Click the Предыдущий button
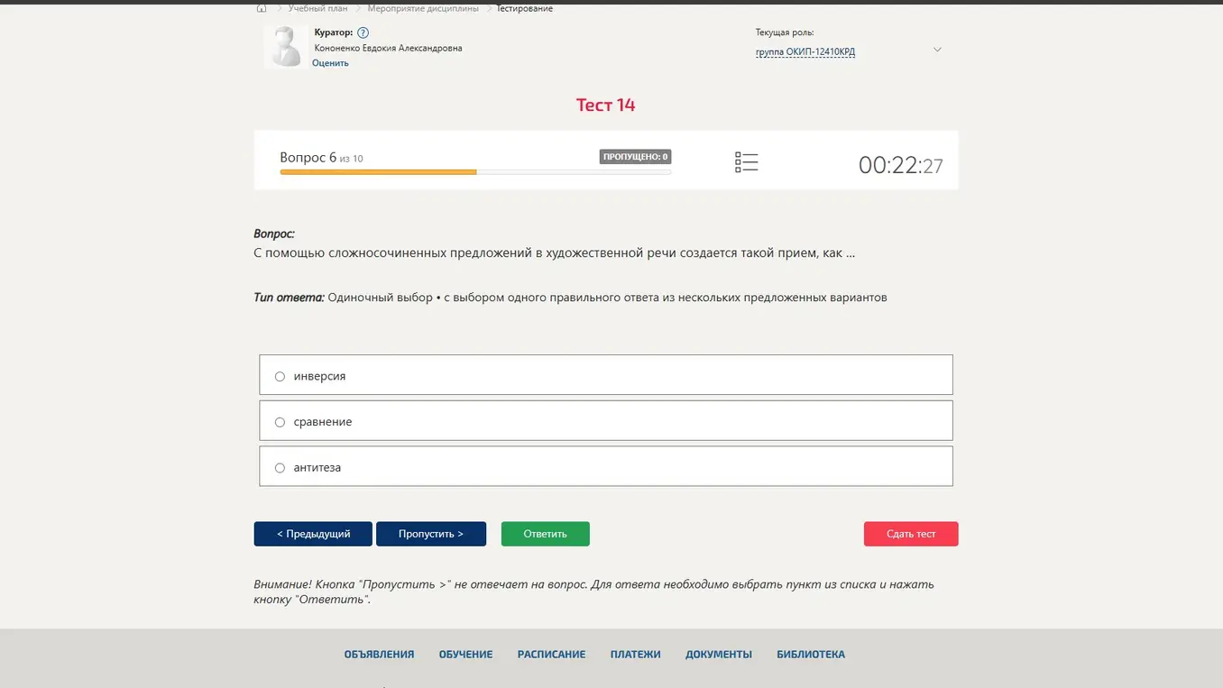 (313, 534)
